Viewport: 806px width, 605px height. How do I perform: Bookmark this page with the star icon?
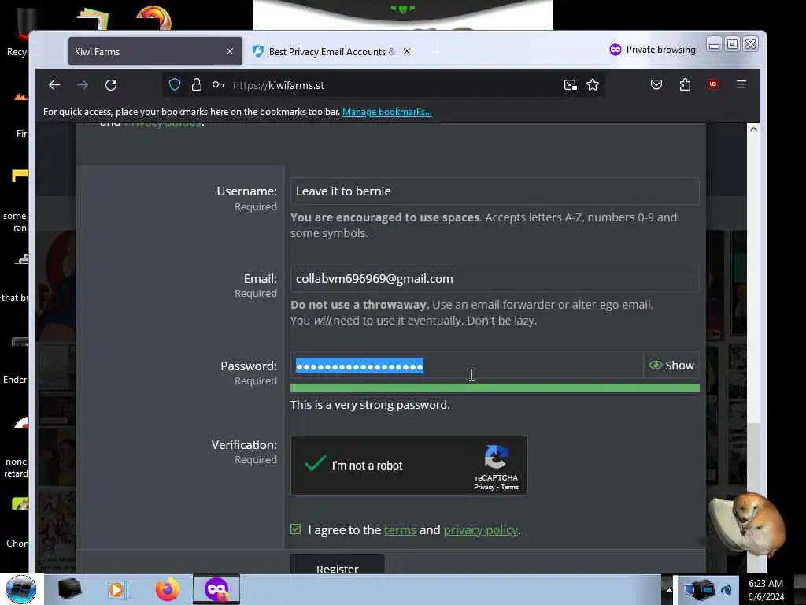pyautogui.click(x=593, y=85)
